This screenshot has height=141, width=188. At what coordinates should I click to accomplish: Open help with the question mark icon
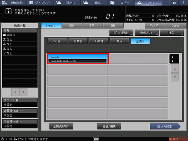click(x=183, y=3)
